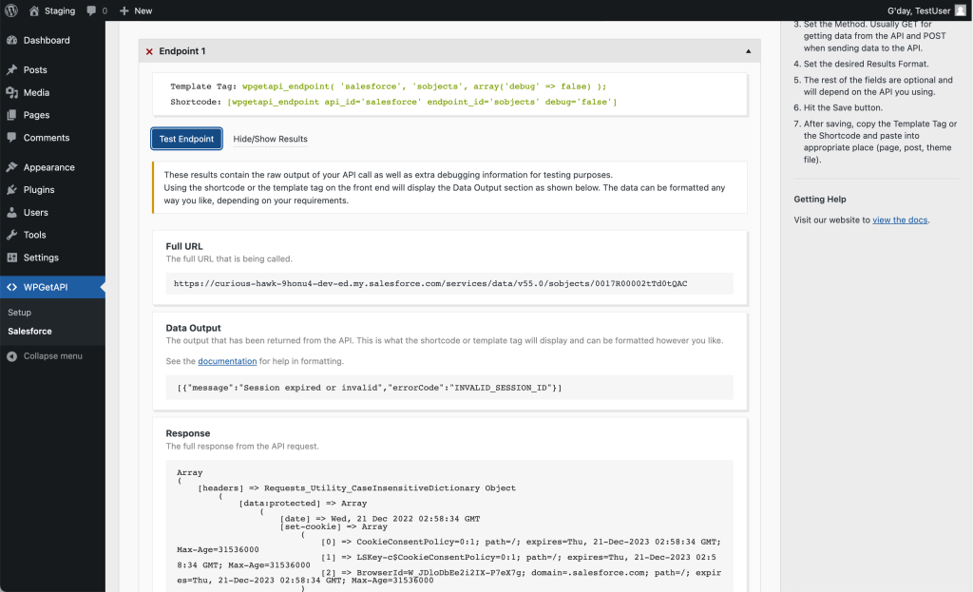The width and height of the screenshot is (973, 592).
Task: Open Users via the person icon
Action: (13, 212)
